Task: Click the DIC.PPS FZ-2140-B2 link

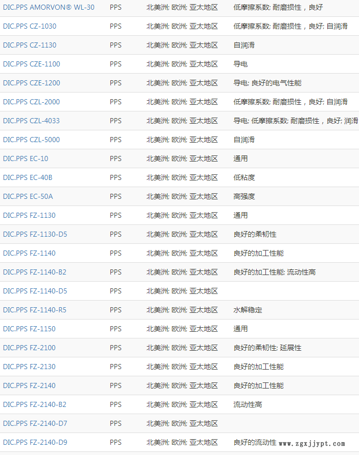Action: tap(35, 404)
